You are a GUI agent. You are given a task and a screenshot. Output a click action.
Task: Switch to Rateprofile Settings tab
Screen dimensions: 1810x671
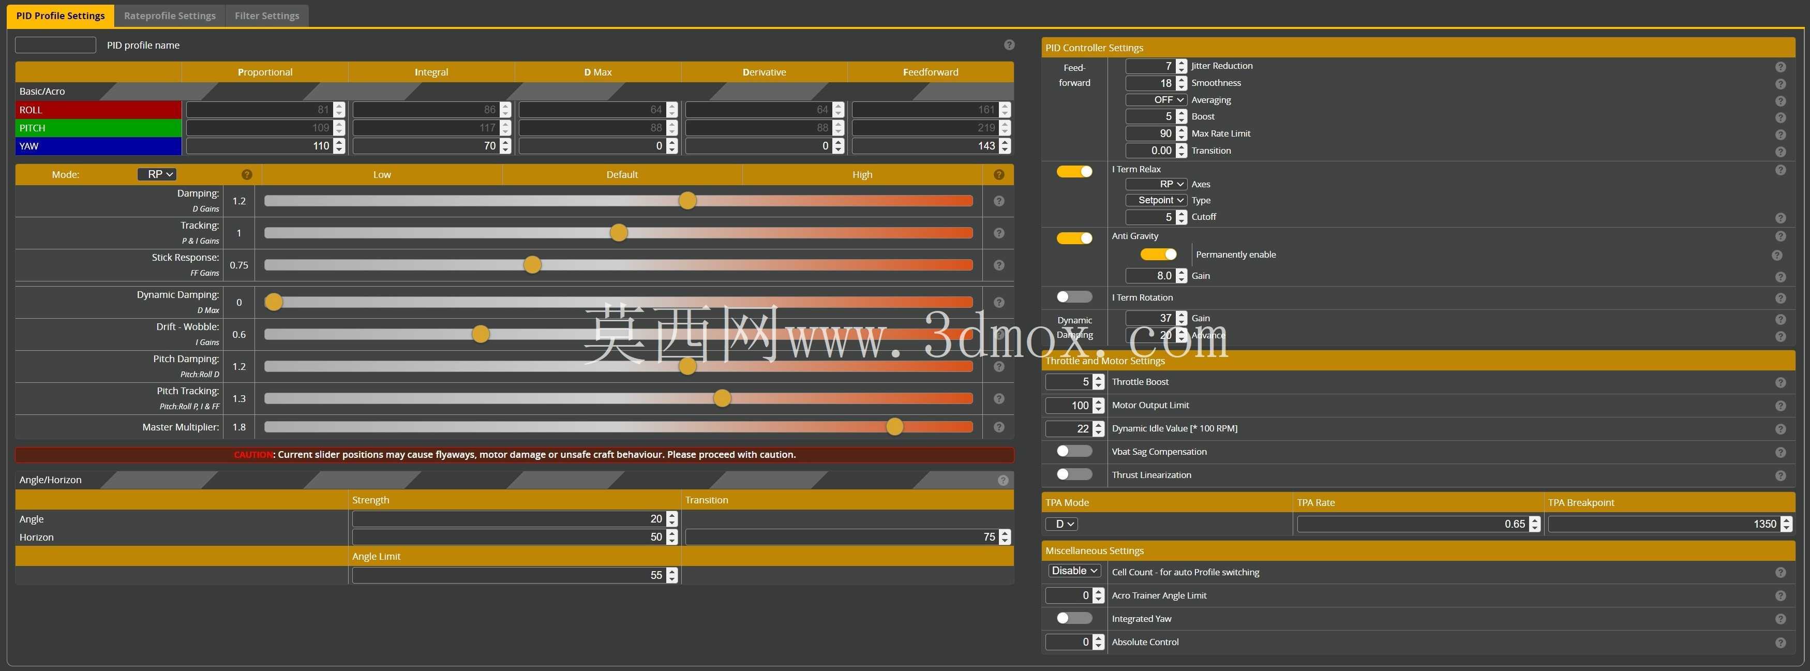[170, 16]
